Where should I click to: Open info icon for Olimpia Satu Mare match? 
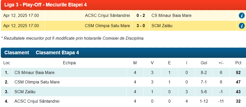click(241, 26)
